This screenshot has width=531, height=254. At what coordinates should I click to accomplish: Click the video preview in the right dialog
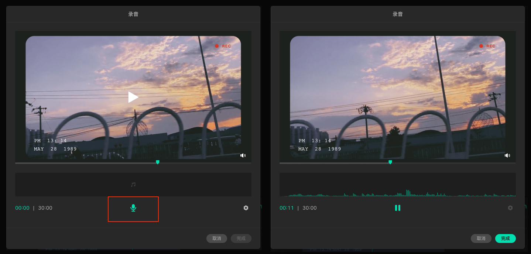click(397, 97)
